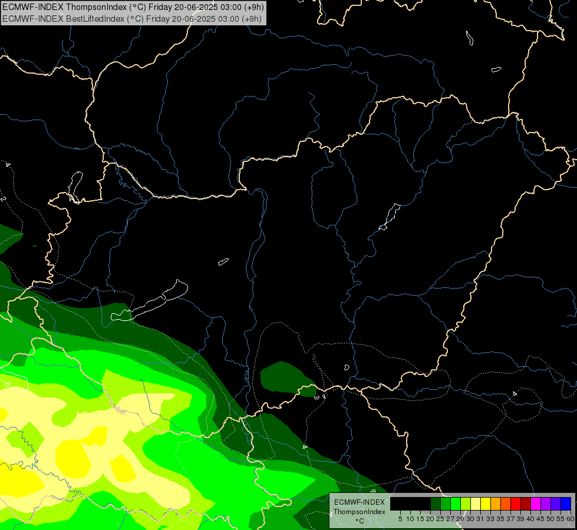Select the yellow-green 29–30 legend swatch
The width and height of the screenshot is (577, 530).
466,503
